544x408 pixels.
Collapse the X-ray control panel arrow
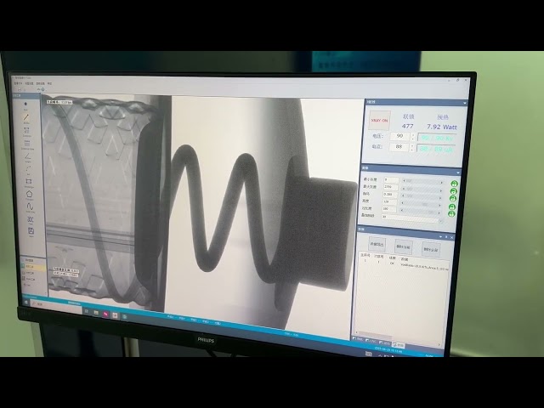click(x=465, y=103)
